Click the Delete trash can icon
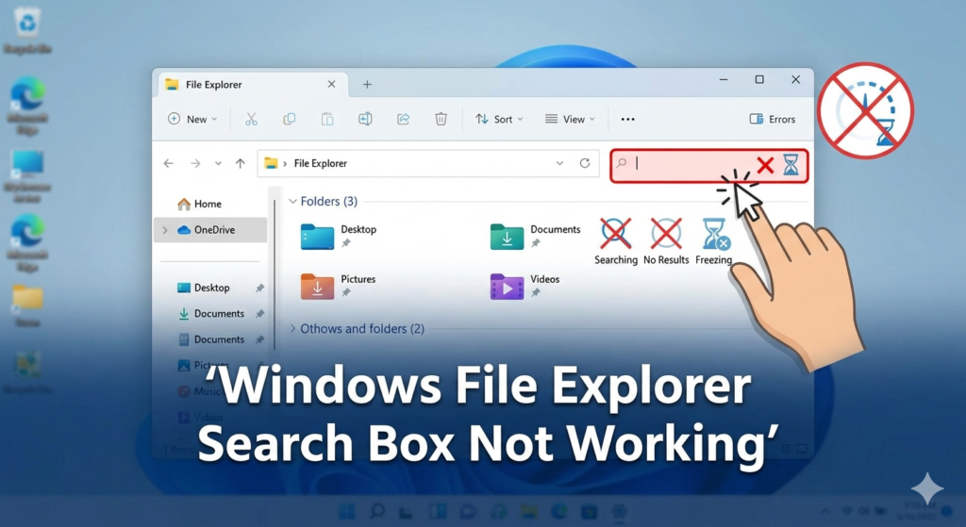 (x=441, y=119)
